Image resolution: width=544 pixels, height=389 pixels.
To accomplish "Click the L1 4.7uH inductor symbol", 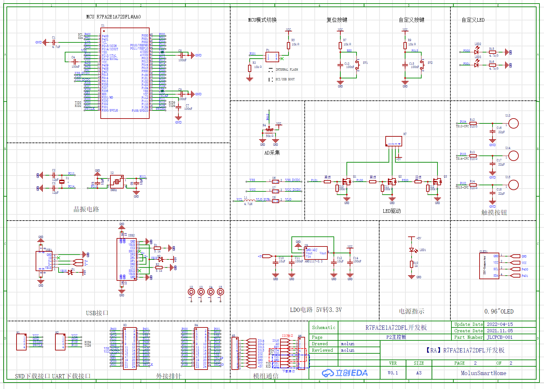I will 249,200.
